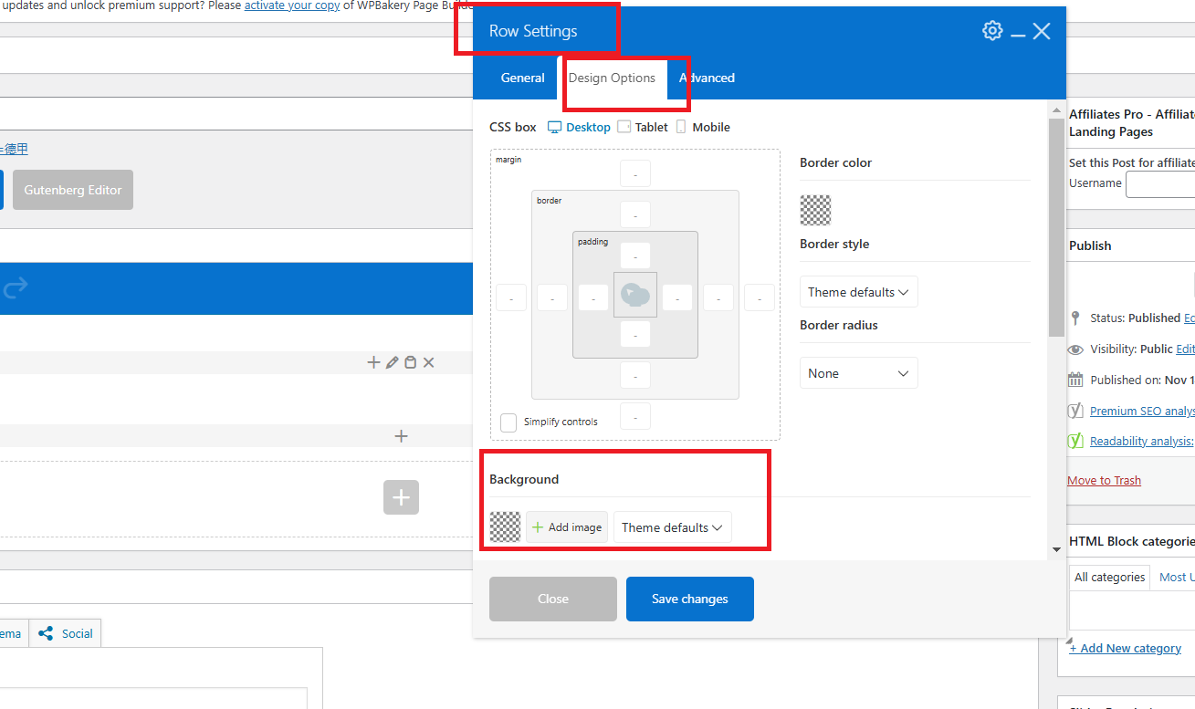
Task: Click Save changes button
Action: coord(690,599)
